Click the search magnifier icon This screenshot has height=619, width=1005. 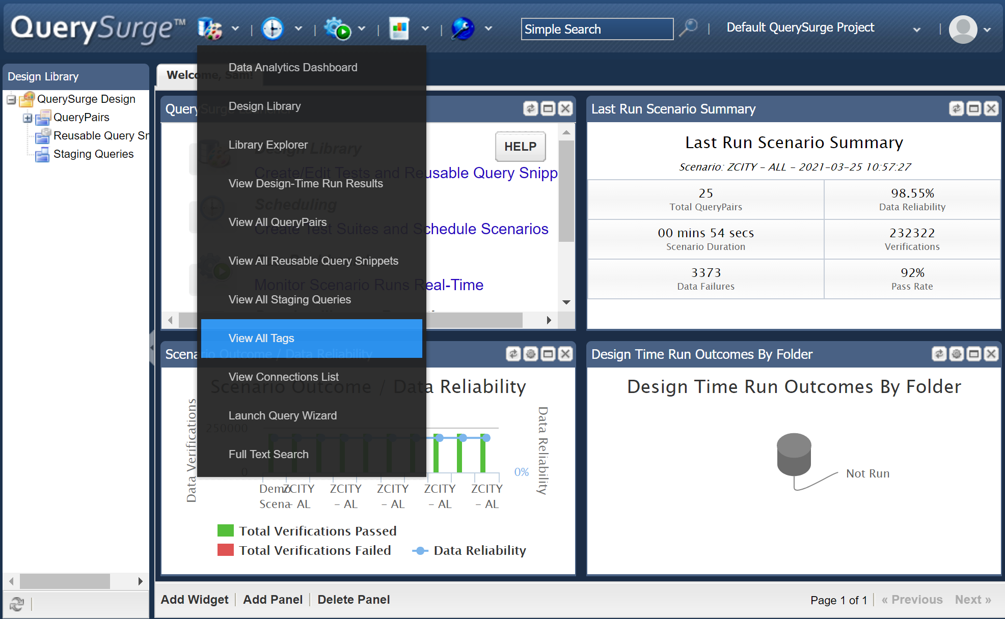(x=688, y=28)
